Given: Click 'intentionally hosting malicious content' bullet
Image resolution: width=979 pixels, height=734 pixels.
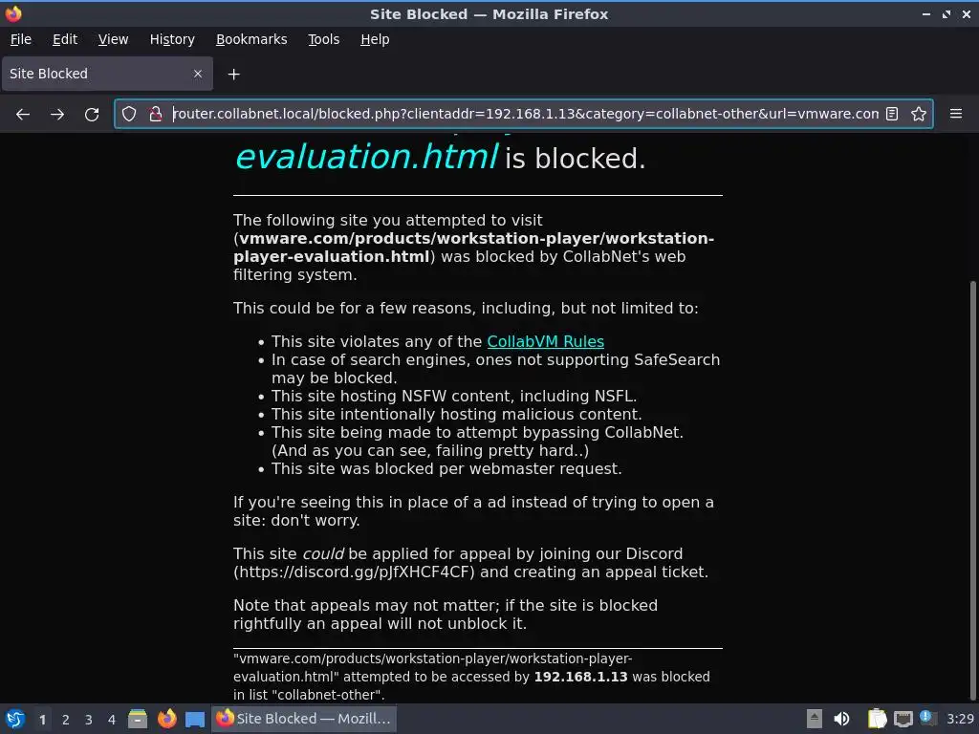Looking at the screenshot, I should tap(456, 414).
